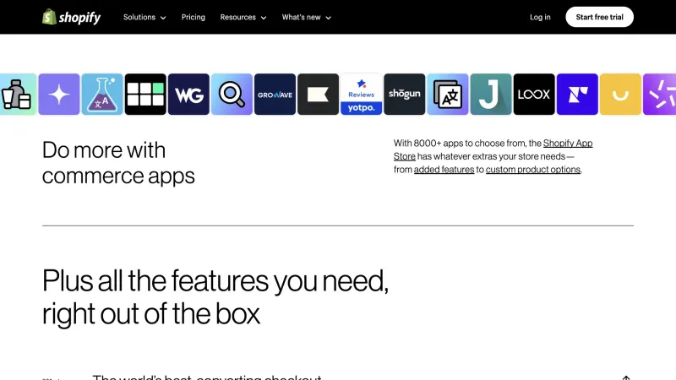Open the Loox app icon
Image resolution: width=676 pixels, height=380 pixels.
[533, 95]
